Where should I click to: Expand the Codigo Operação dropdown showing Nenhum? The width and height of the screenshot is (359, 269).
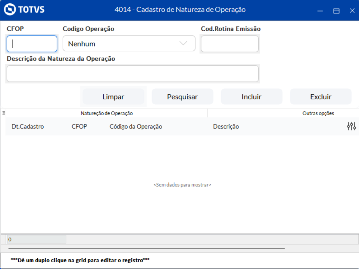(129, 44)
